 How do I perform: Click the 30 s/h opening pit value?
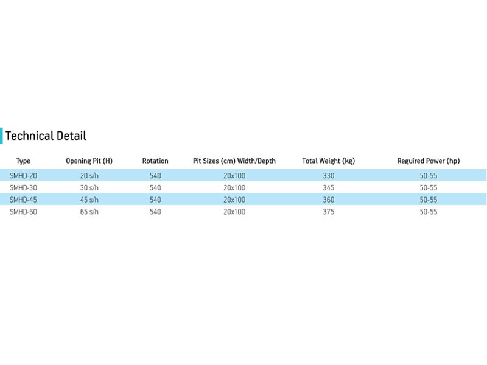pyautogui.click(x=89, y=188)
